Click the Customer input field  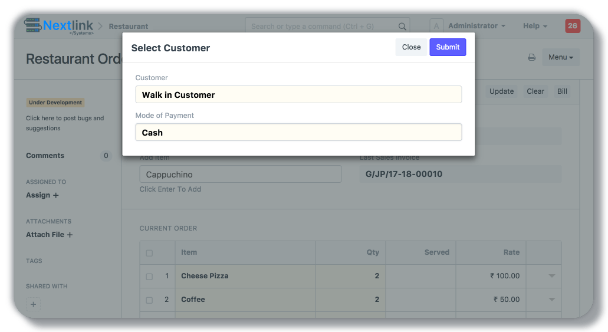298,95
